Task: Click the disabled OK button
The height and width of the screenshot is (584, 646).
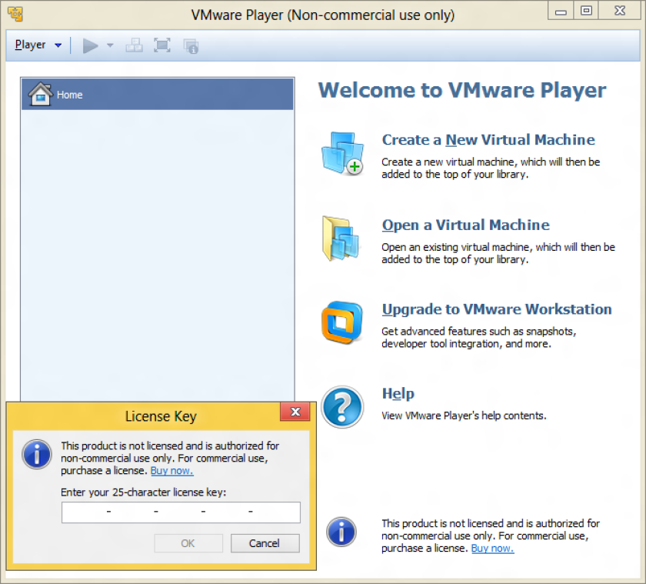Action: (188, 543)
